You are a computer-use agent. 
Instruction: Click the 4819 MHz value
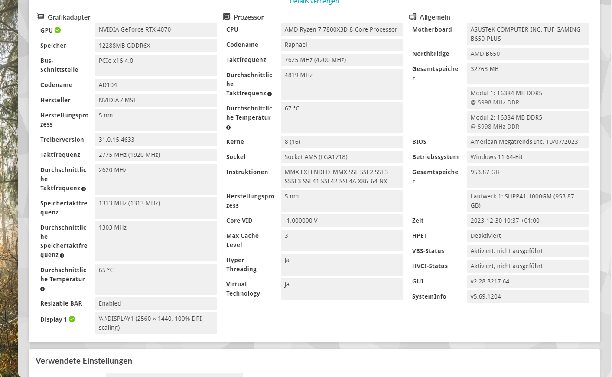[342, 84]
